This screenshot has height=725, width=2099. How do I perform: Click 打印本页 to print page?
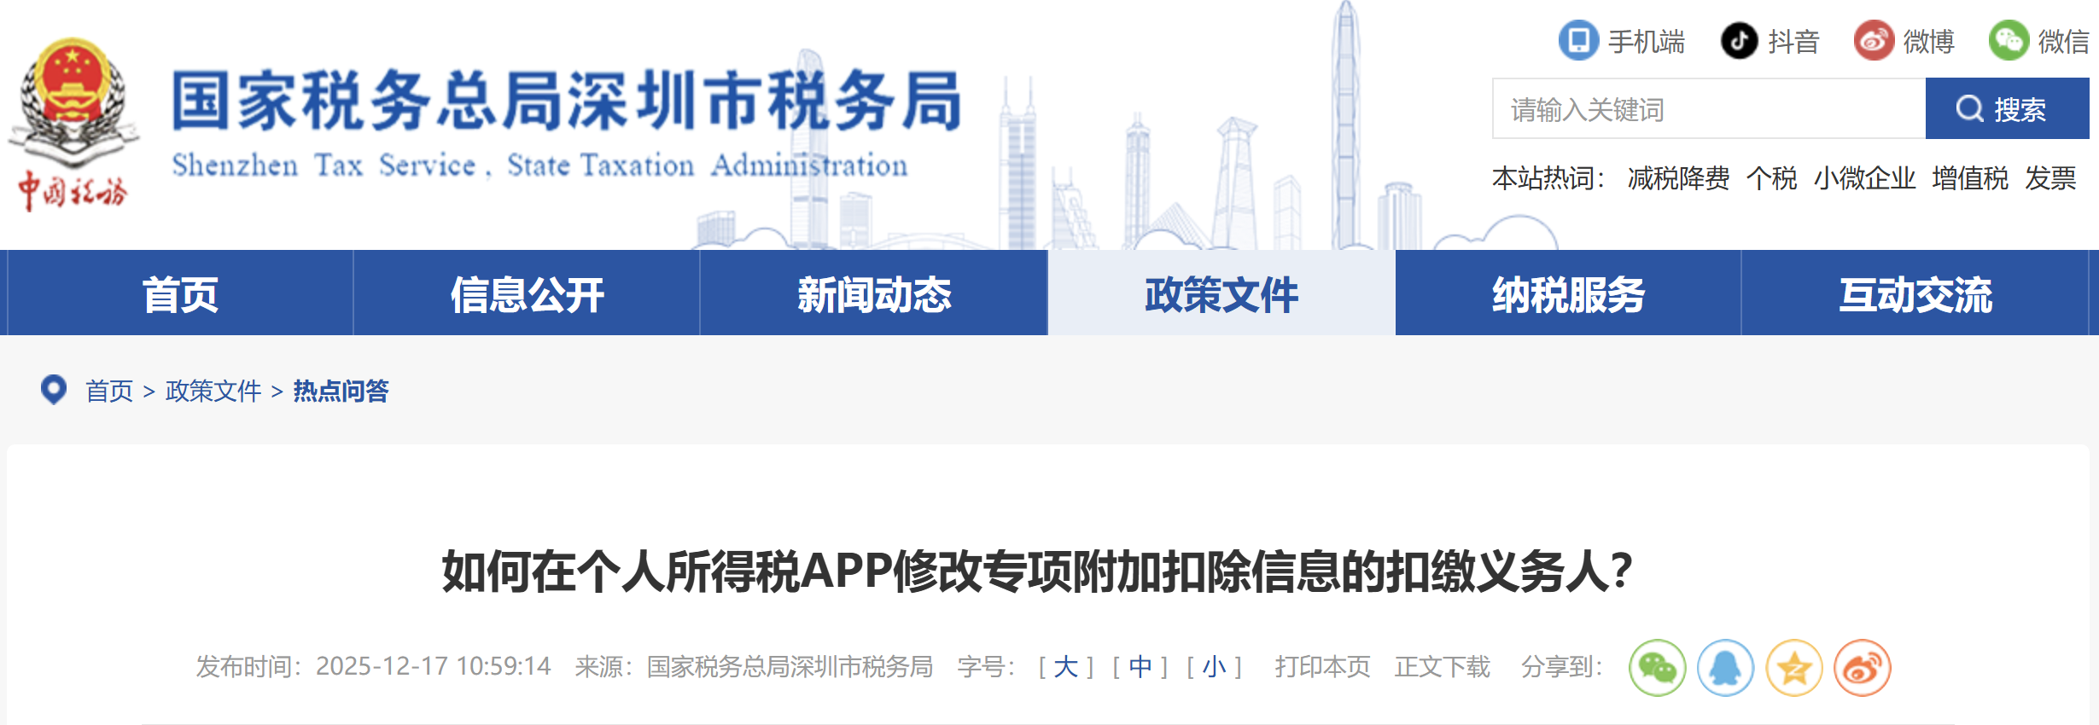(x=1322, y=666)
